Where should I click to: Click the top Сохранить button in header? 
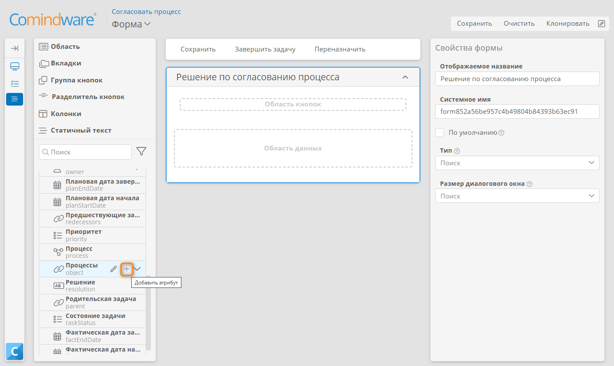pos(474,24)
